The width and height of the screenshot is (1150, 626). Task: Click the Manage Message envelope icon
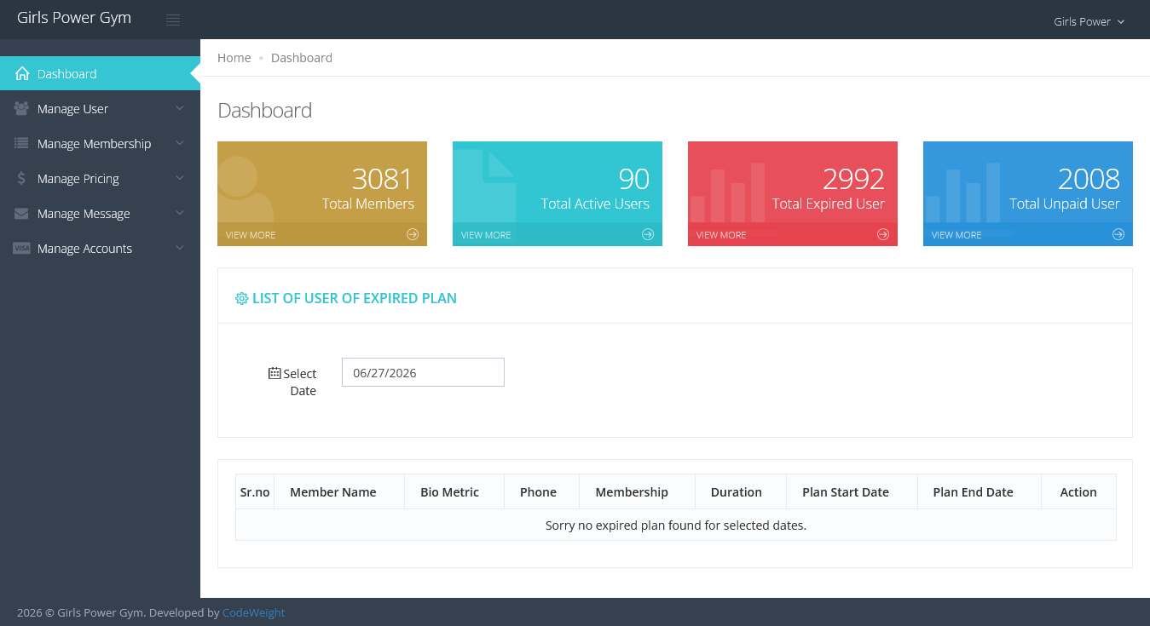pyautogui.click(x=22, y=214)
